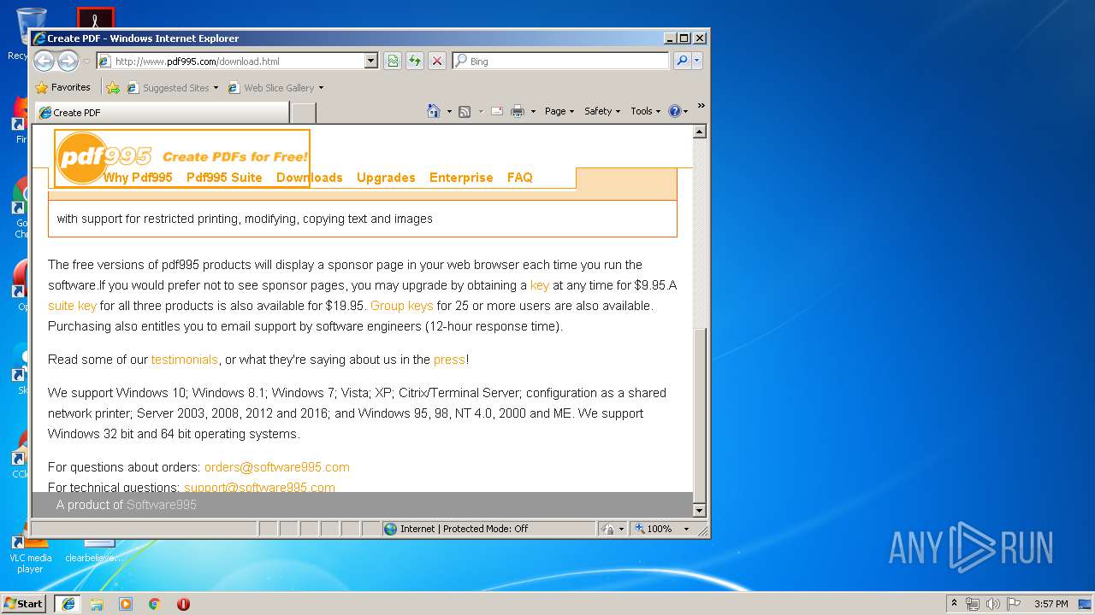Click the Compatibility View icon
Image resolution: width=1095 pixels, height=615 pixels.
pyautogui.click(x=393, y=61)
